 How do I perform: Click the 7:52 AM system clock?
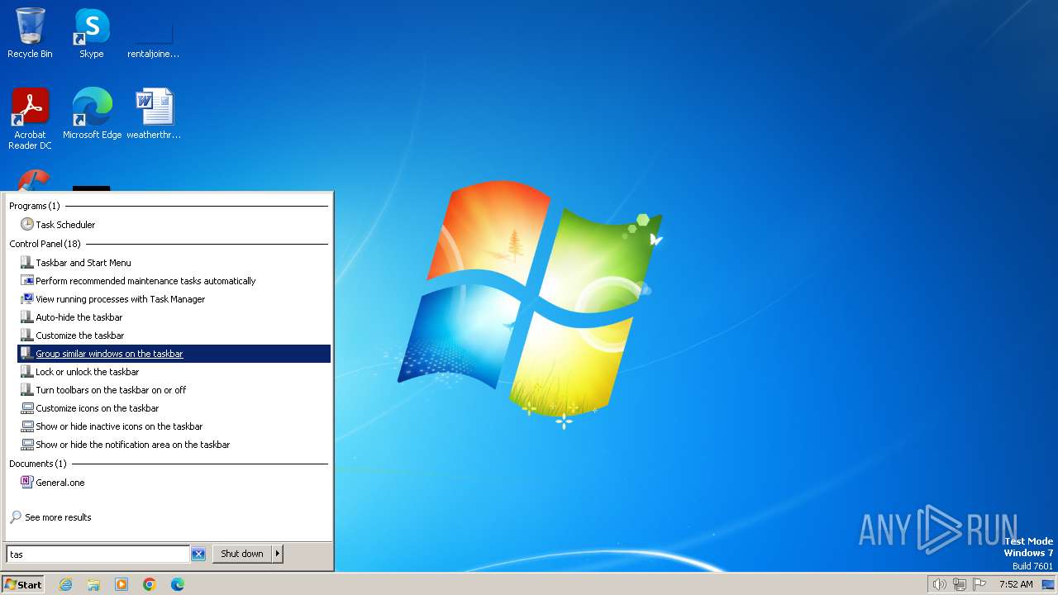tap(1016, 584)
